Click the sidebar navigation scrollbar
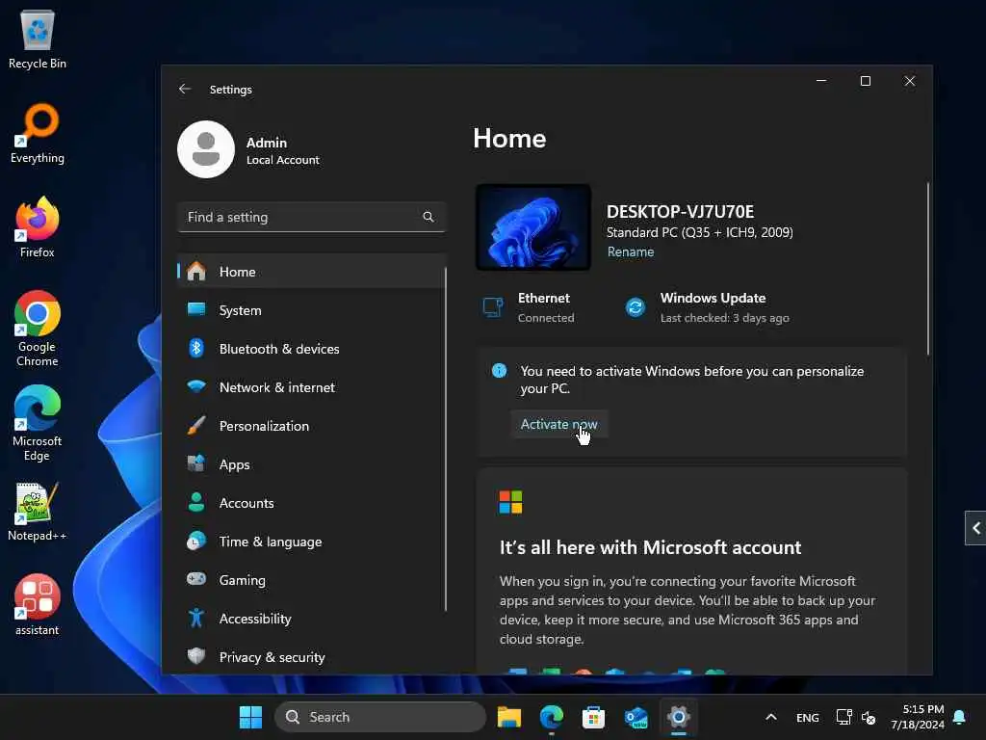This screenshot has width=986, height=740. tap(446, 439)
